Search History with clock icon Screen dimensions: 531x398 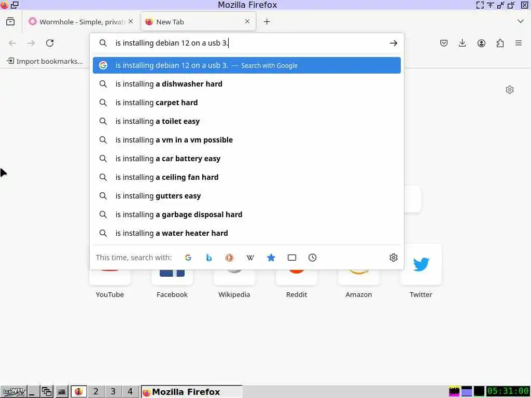click(312, 258)
